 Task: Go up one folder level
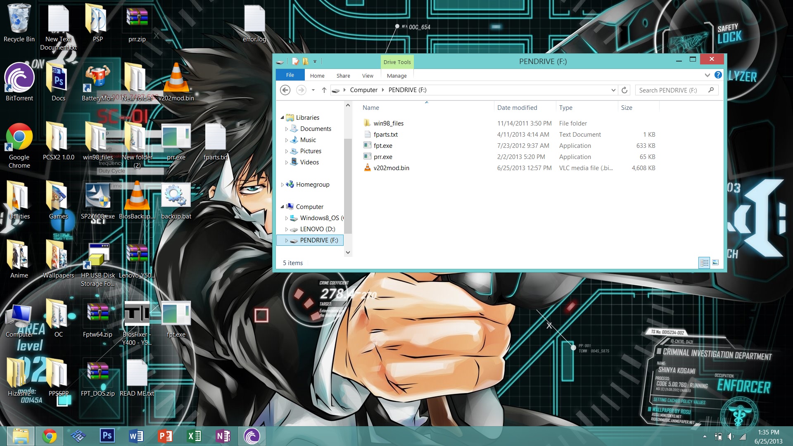[x=324, y=90]
